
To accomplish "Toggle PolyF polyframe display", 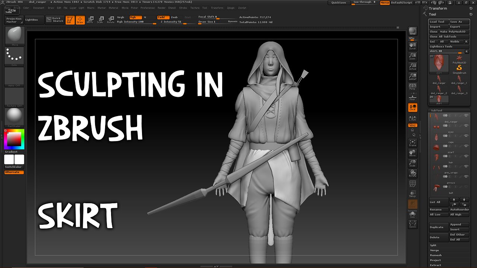I will click(413, 184).
